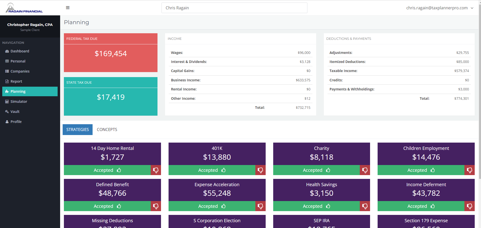Click the Vault key icon in the sidebar
The image size is (481, 228).
tap(7, 112)
